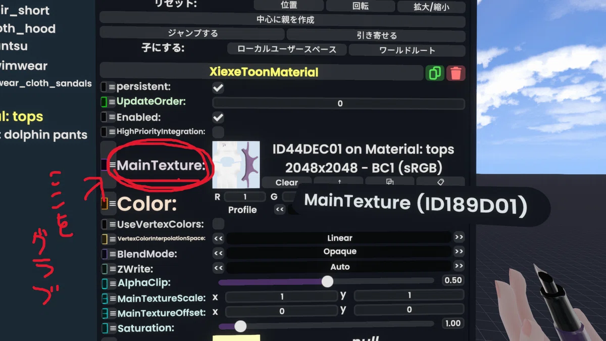Image resolution: width=606 pixels, height=341 pixels.
Task: Open the ≡ menu icon beside Color
Action: pos(112,204)
